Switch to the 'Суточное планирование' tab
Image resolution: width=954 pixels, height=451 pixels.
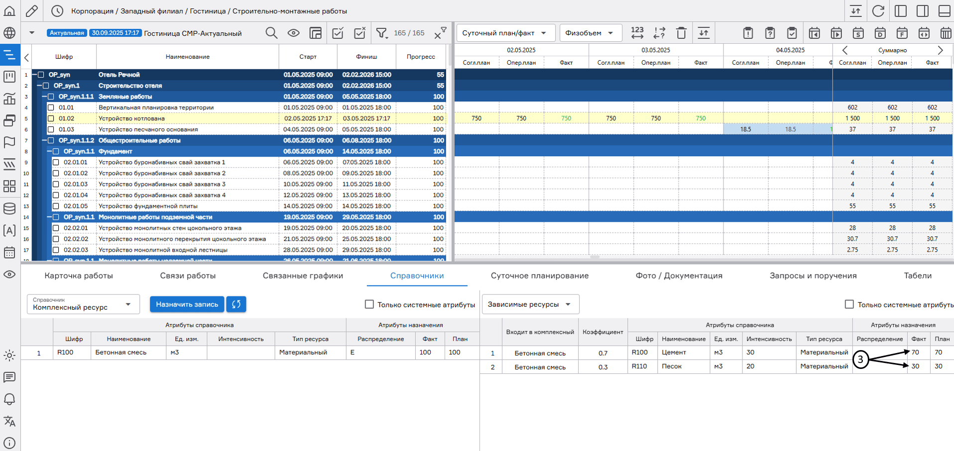(x=539, y=275)
